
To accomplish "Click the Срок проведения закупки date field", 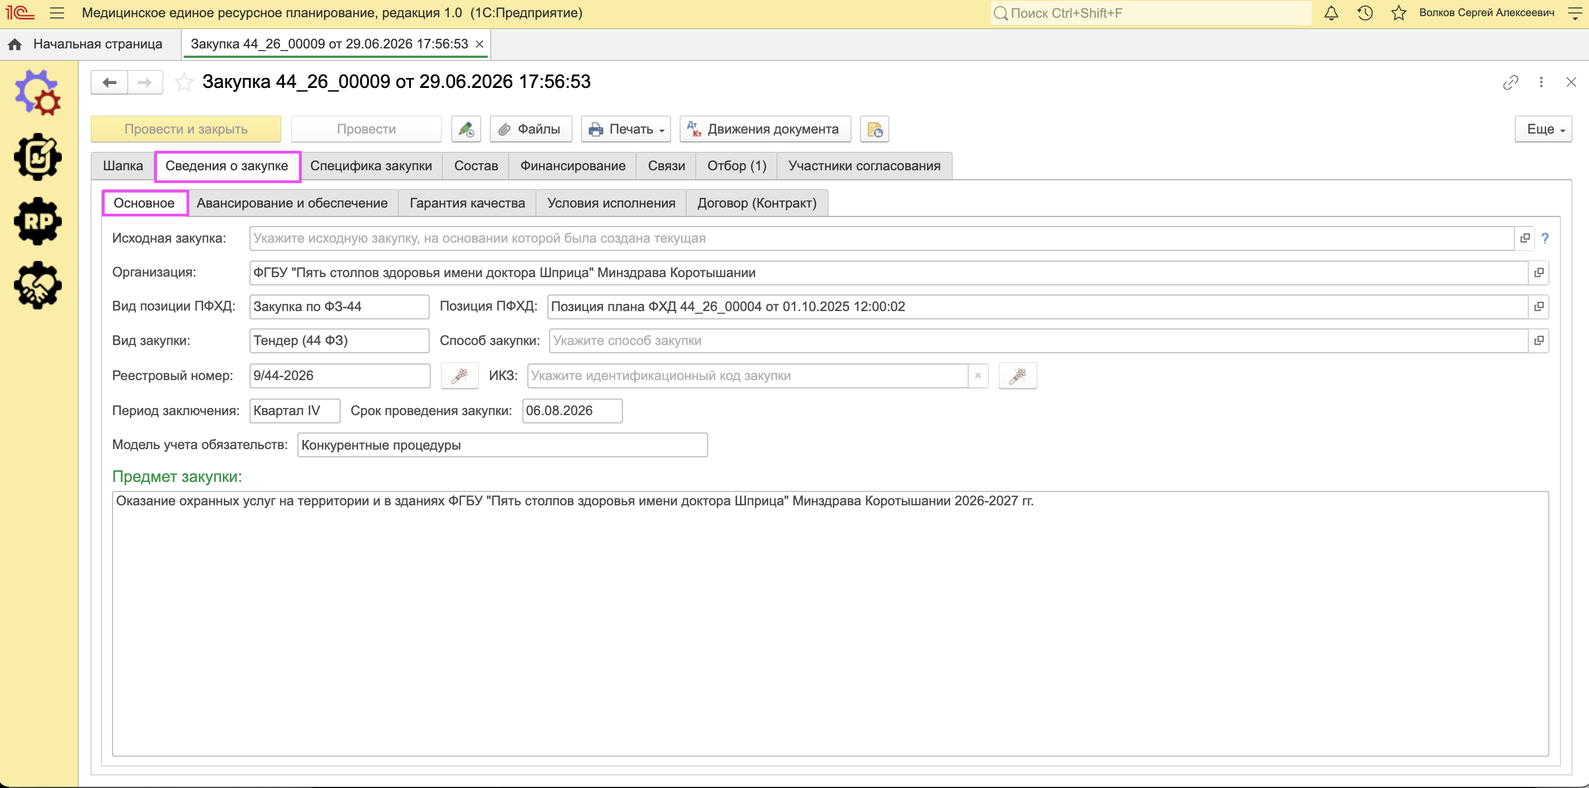I will pos(572,411).
